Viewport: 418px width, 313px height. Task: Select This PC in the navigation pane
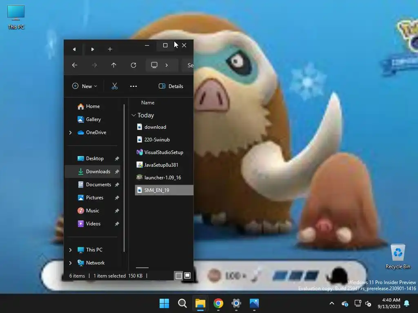[x=94, y=250]
